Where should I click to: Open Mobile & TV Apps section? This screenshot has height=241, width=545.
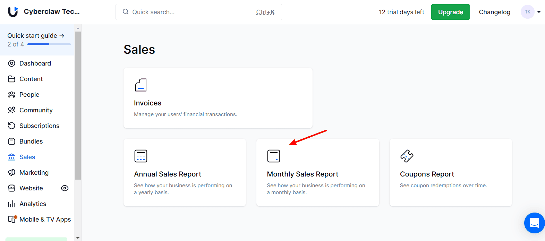click(45, 220)
